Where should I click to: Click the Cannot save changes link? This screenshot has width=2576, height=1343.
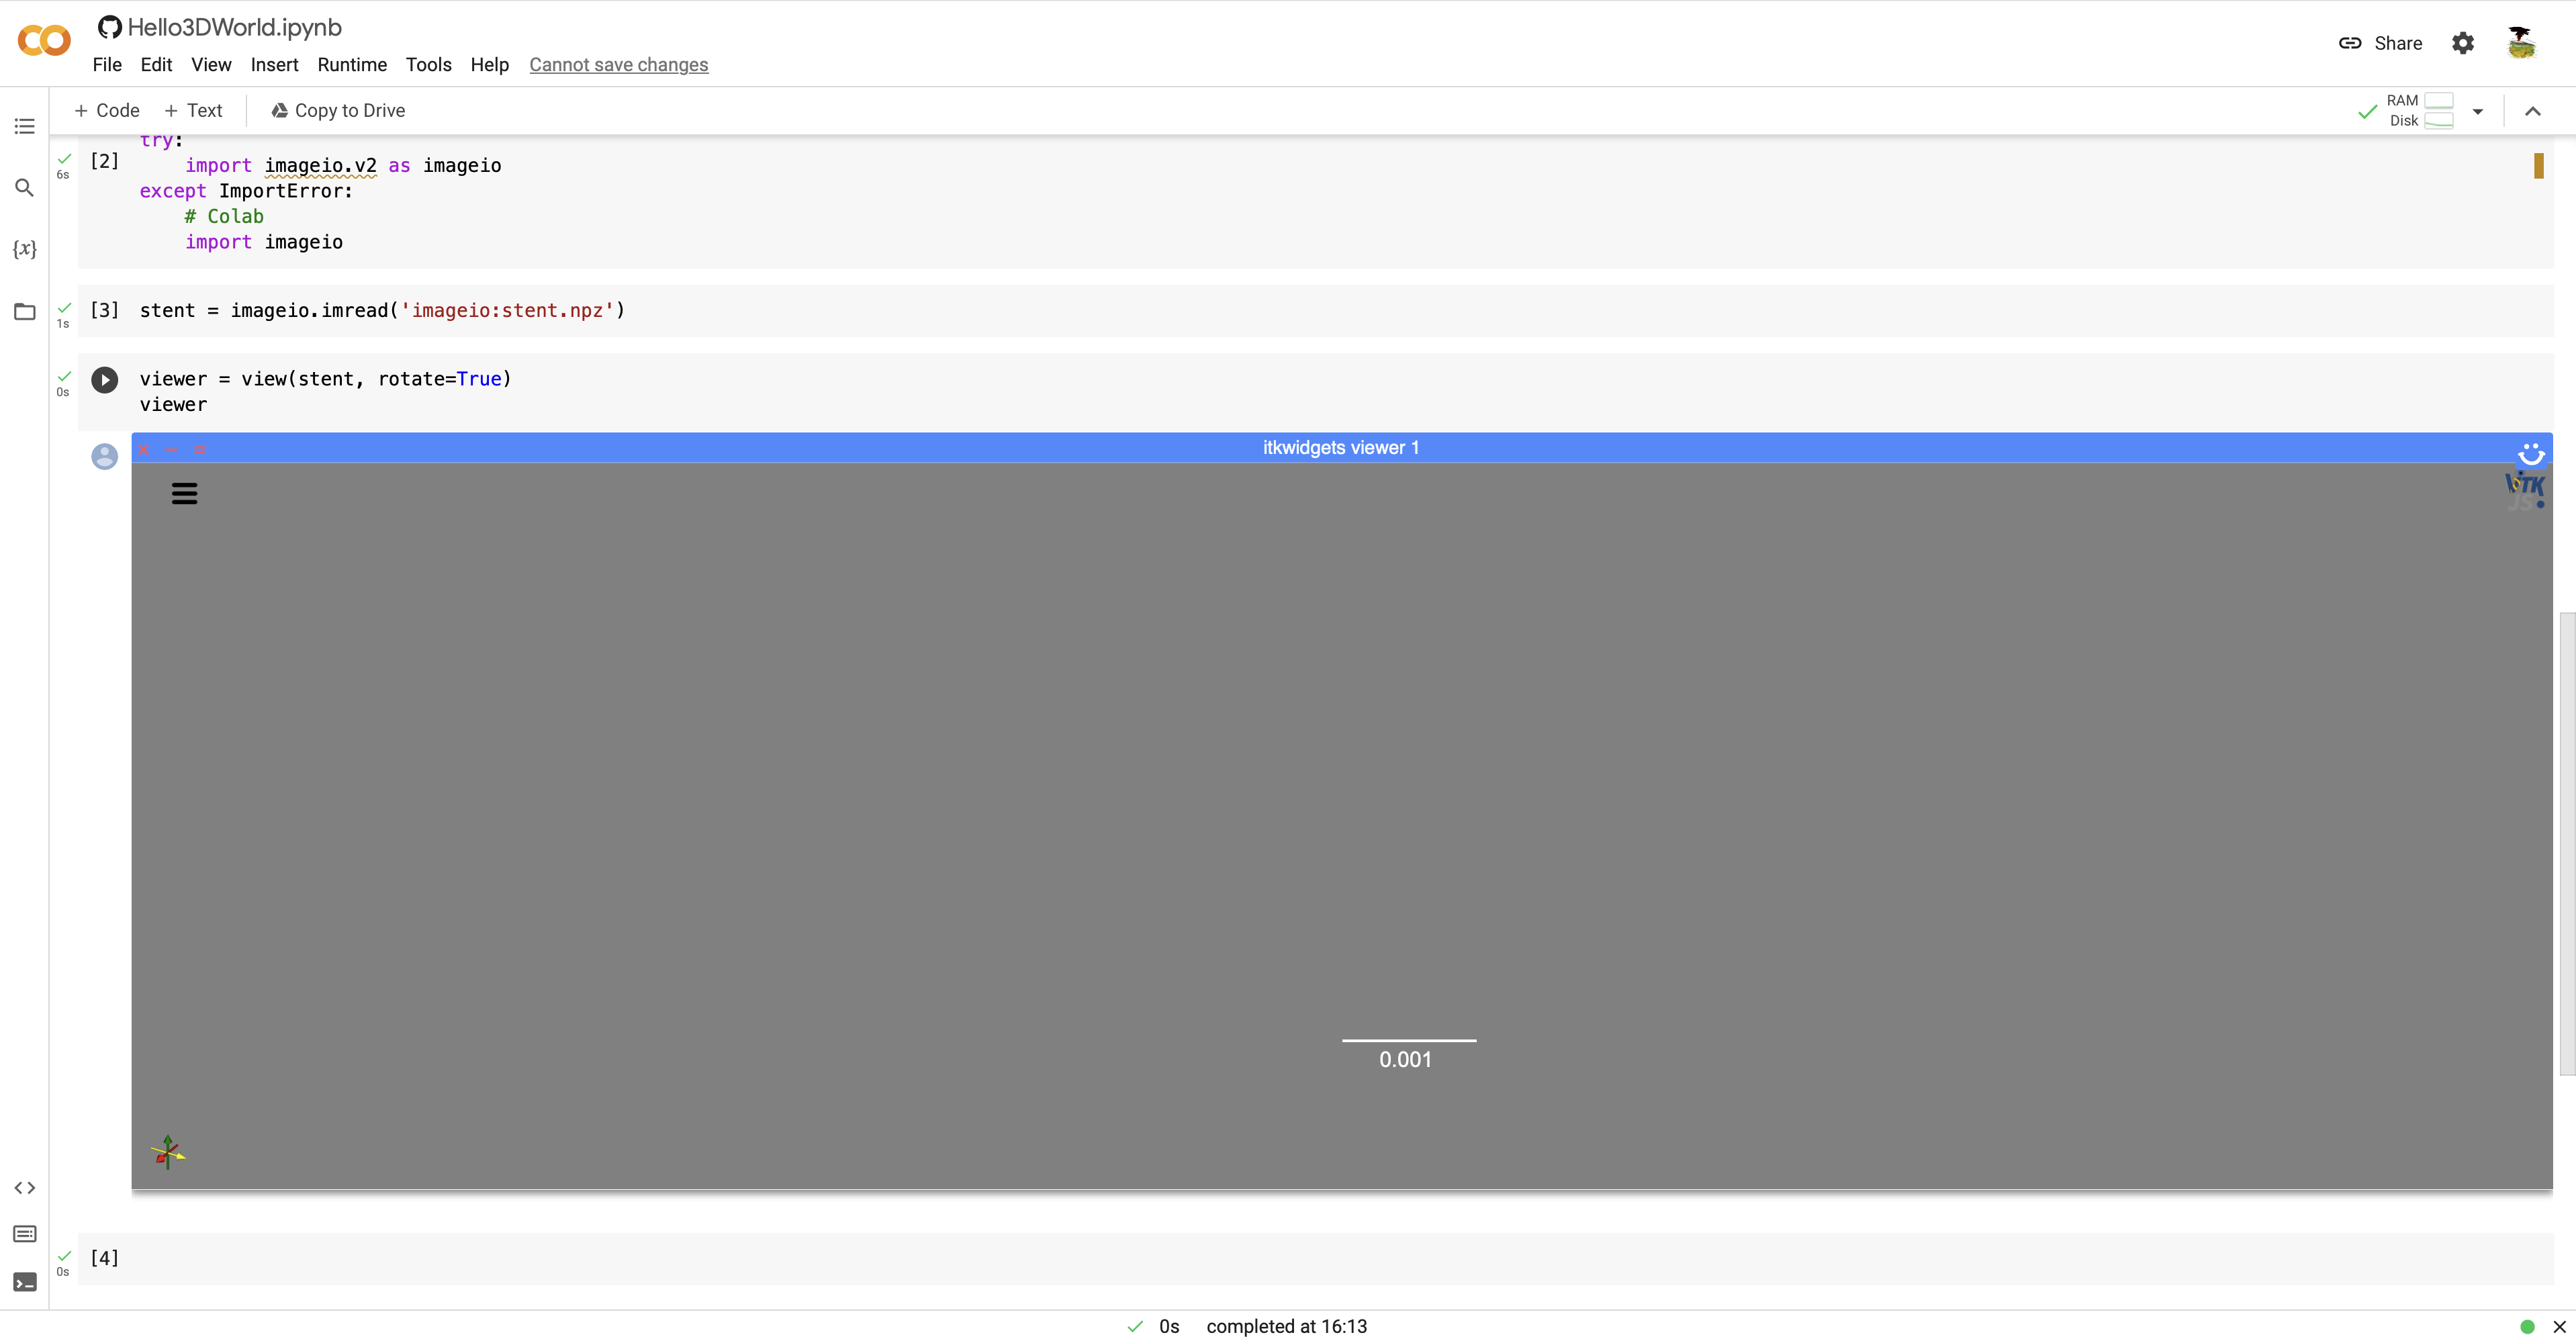[618, 64]
